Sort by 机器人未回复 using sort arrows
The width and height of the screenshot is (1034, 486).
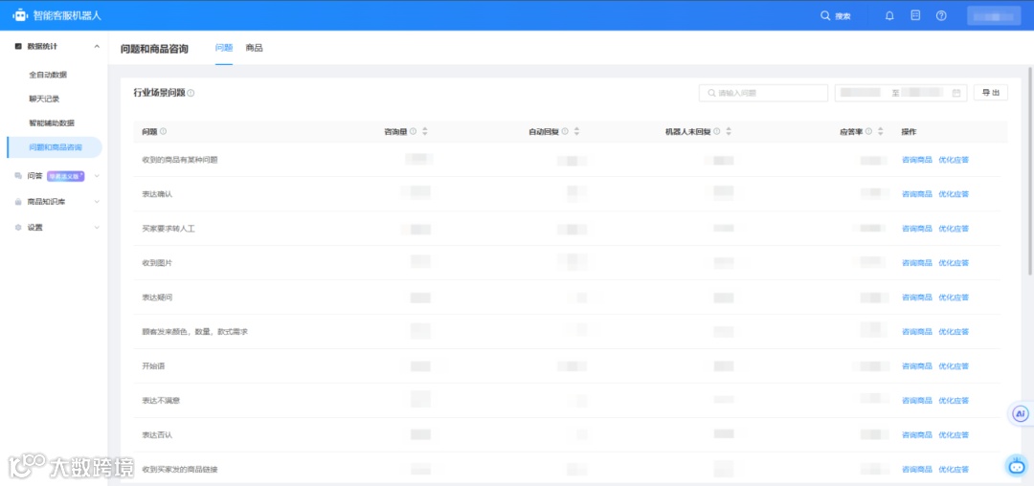point(729,131)
